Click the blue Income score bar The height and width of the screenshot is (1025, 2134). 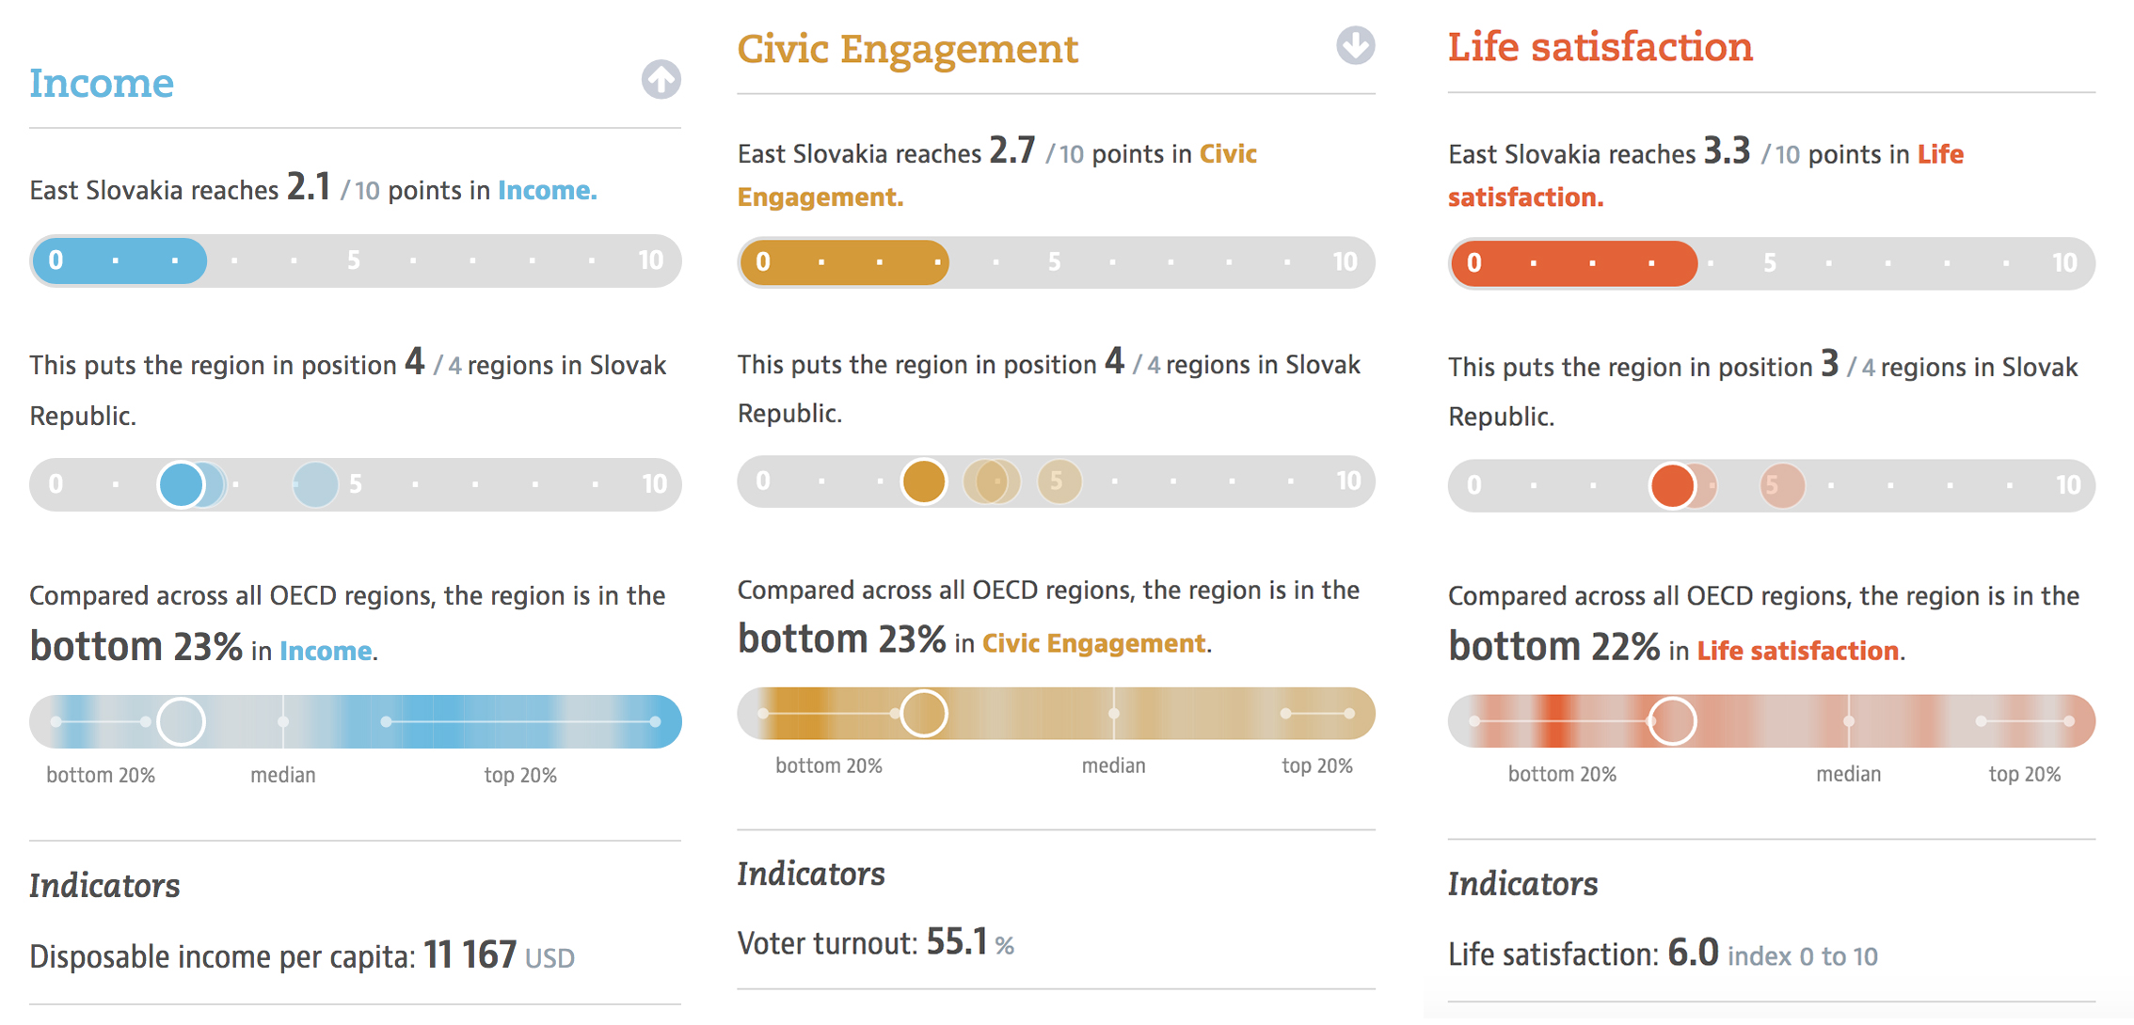119,261
